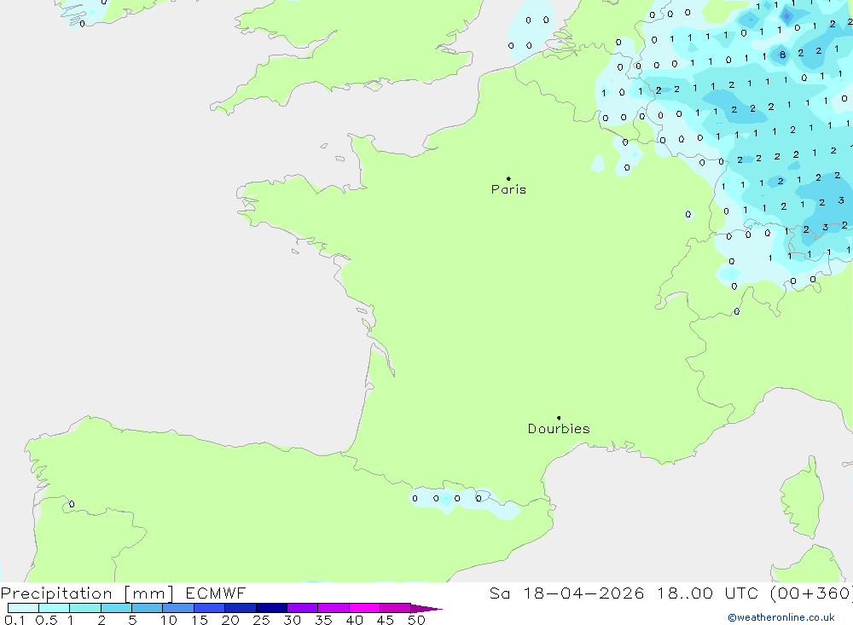Screen dimensions: 853x625
Task: Open the weatheronline.co.uk copyright link
Action: [781, 617]
